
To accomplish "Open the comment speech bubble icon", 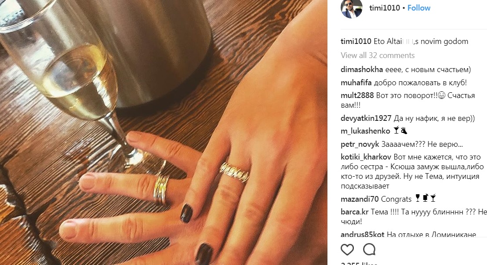I will (x=369, y=250).
